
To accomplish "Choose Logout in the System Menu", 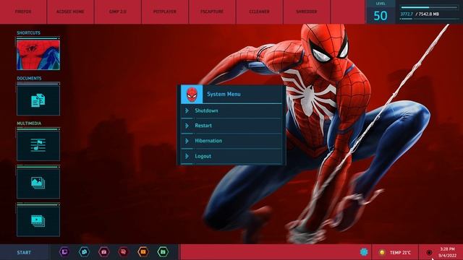I will pos(231,156).
